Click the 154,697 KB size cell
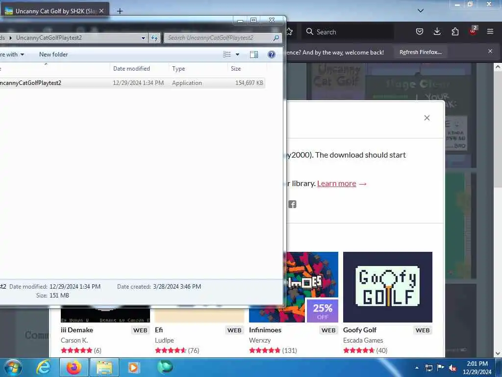This screenshot has width=502, height=377. 249,82
